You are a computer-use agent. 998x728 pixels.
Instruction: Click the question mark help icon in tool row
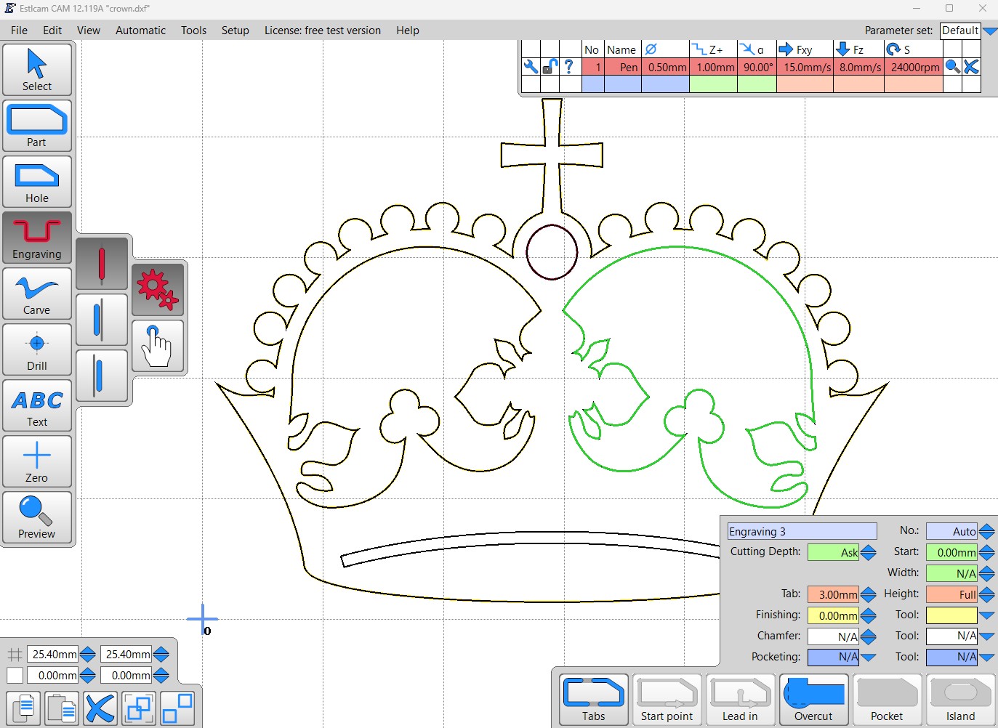point(569,67)
